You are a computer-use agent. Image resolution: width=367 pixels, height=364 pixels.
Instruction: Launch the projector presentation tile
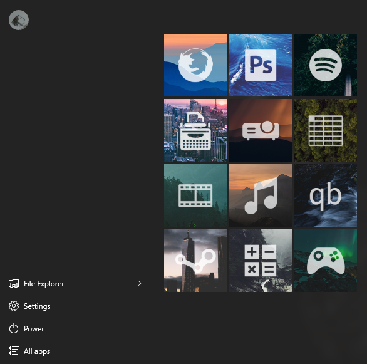pos(261,130)
